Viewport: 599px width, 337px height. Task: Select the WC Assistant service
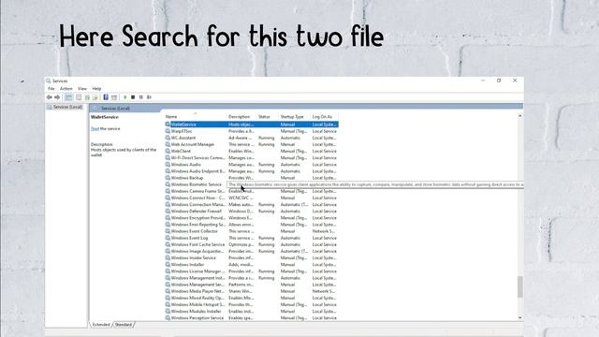[252, 138]
